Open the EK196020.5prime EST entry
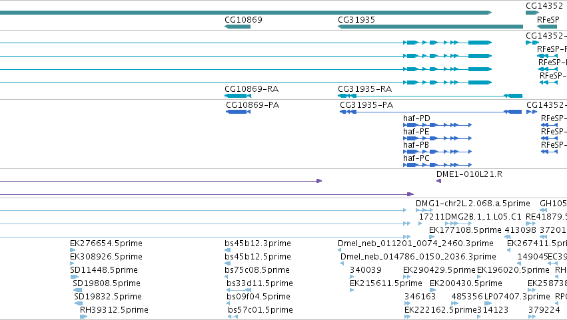 [513, 270]
